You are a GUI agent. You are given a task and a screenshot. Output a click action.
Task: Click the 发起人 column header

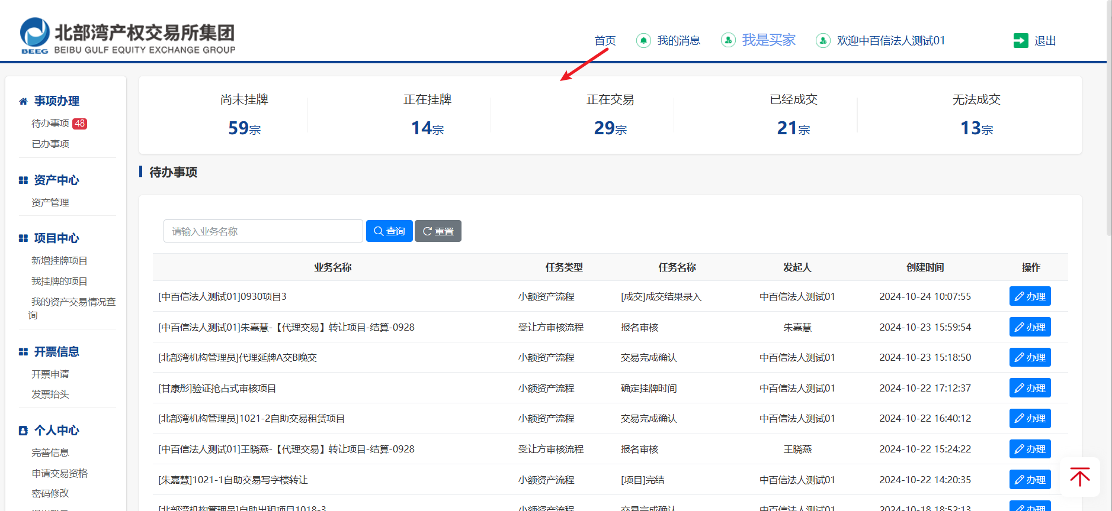point(797,267)
